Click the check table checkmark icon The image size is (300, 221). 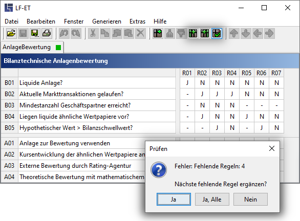[x=217, y=33]
